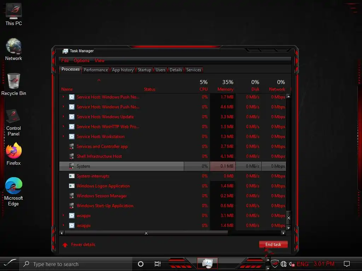Sort by the CPU column header
The image size is (362, 271).
point(204,89)
